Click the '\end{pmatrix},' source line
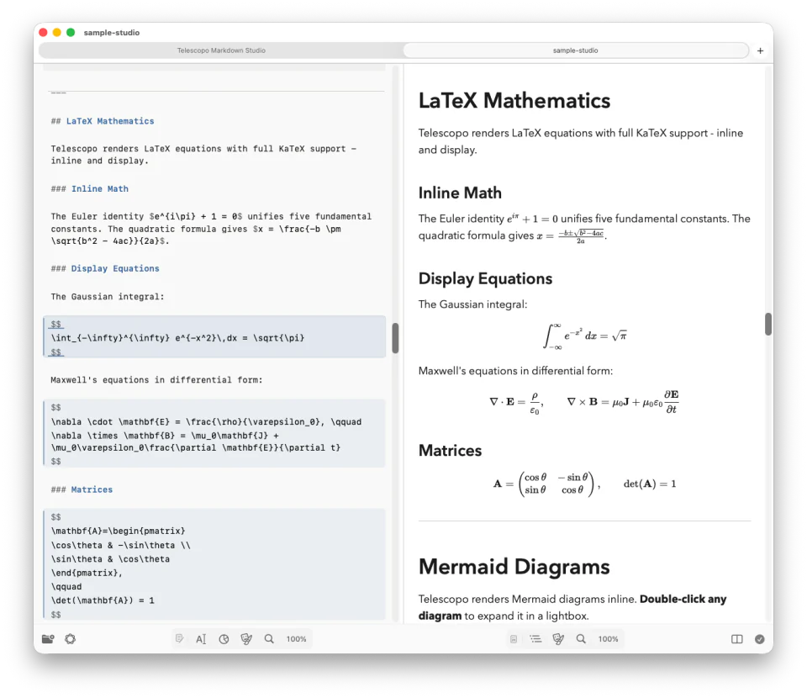This screenshot has height=698, width=807. [x=87, y=573]
